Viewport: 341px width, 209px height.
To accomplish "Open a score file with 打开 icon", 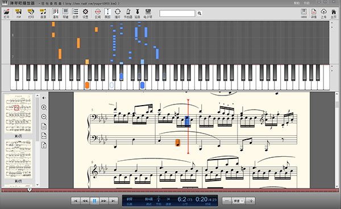I will coord(6,13).
